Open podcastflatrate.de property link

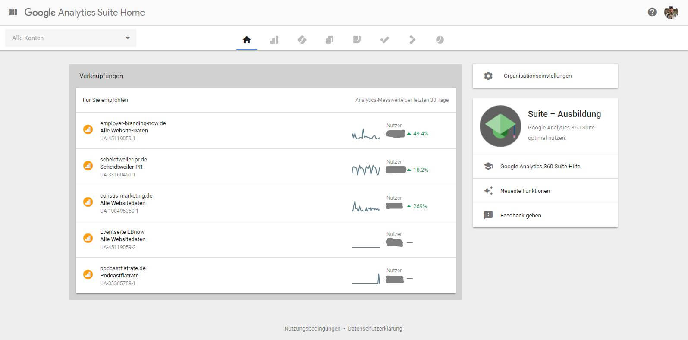point(123,268)
